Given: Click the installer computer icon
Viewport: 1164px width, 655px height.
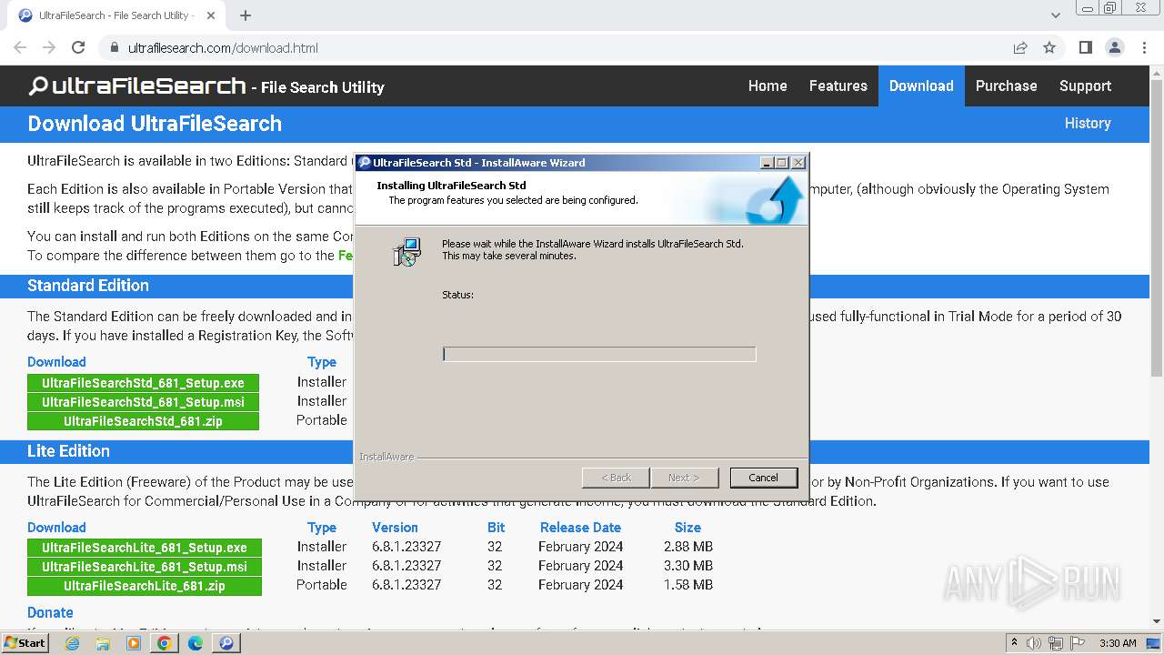Looking at the screenshot, I should point(406,252).
